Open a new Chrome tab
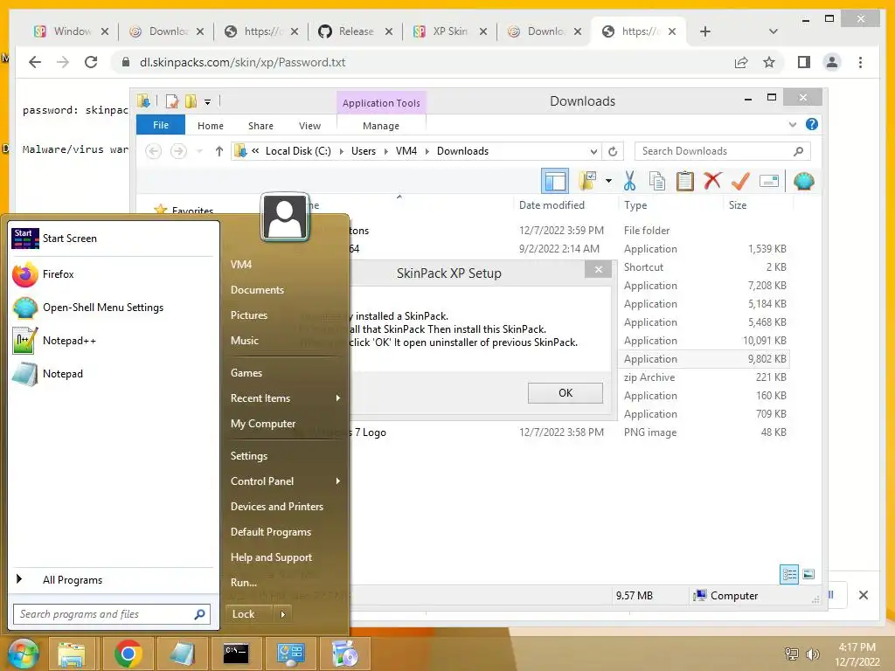895x671 pixels. tap(705, 31)
